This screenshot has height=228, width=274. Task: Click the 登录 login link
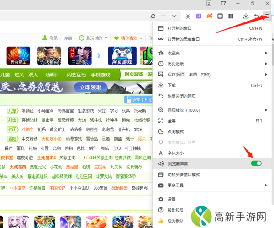tap(53, 38)
